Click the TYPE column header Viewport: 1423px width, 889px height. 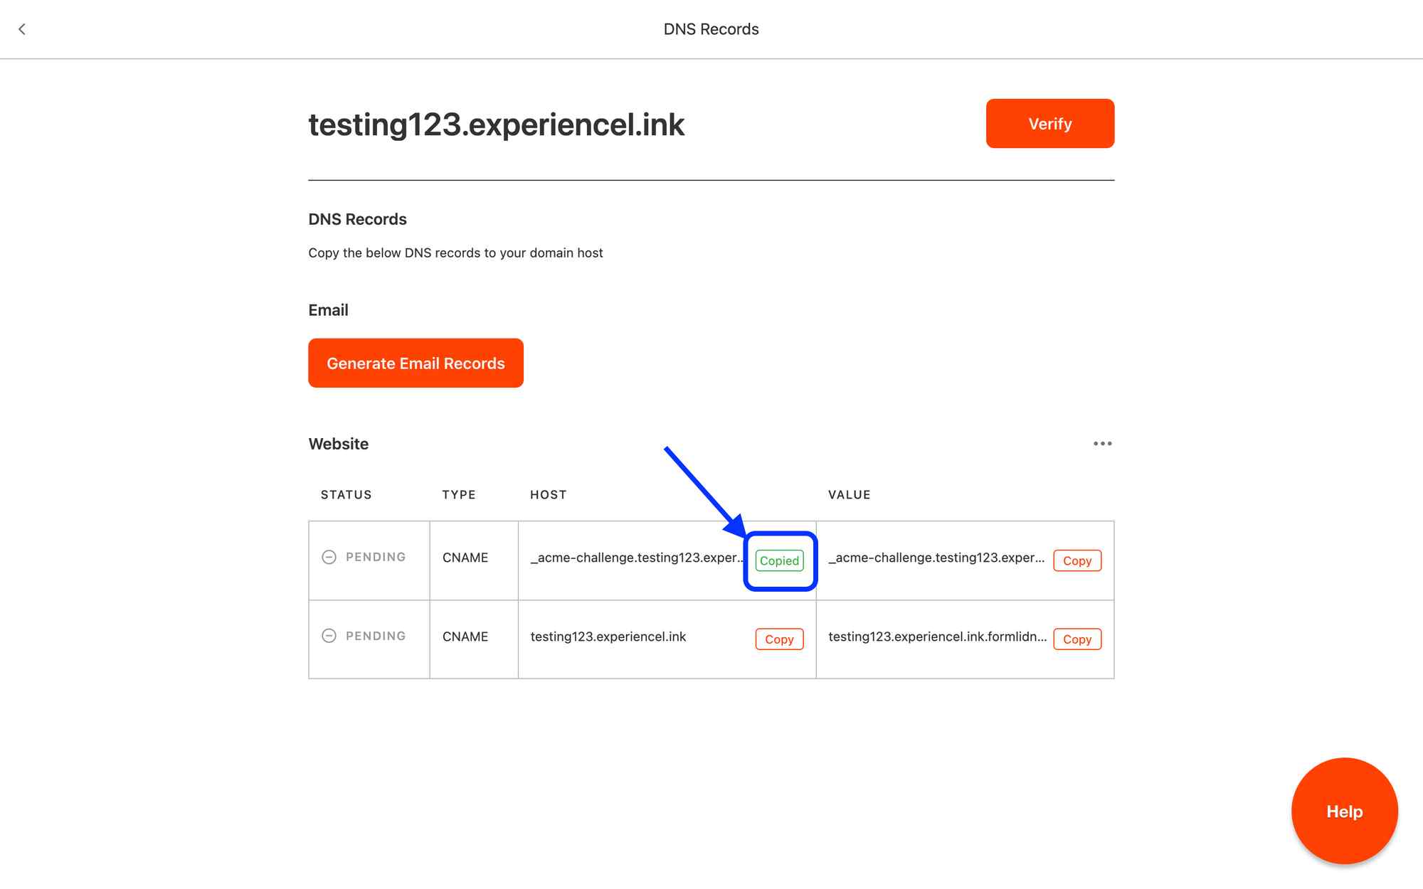pos(458,495)
